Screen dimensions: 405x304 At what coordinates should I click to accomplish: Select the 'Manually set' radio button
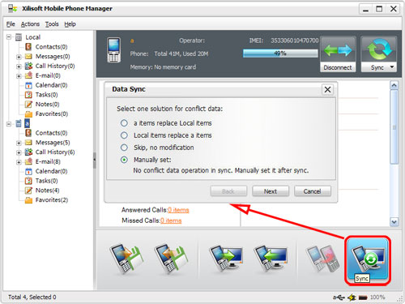pos(124,160)
